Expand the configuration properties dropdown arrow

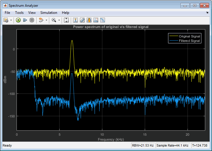[11, 20]
